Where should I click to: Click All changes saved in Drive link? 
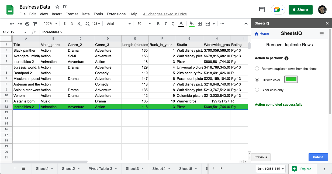(x=165, y=14)
